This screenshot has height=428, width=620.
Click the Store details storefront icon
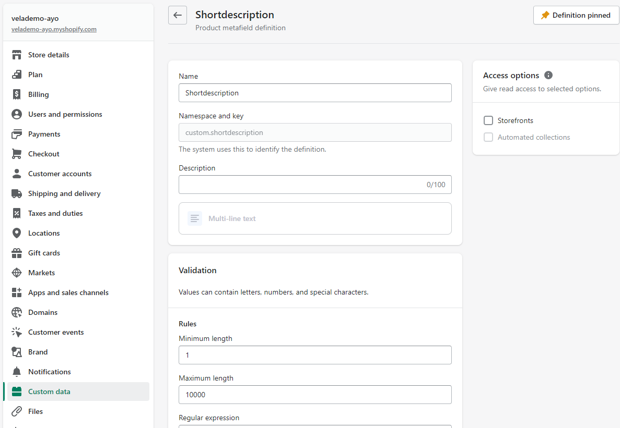[x=17, y=55]
